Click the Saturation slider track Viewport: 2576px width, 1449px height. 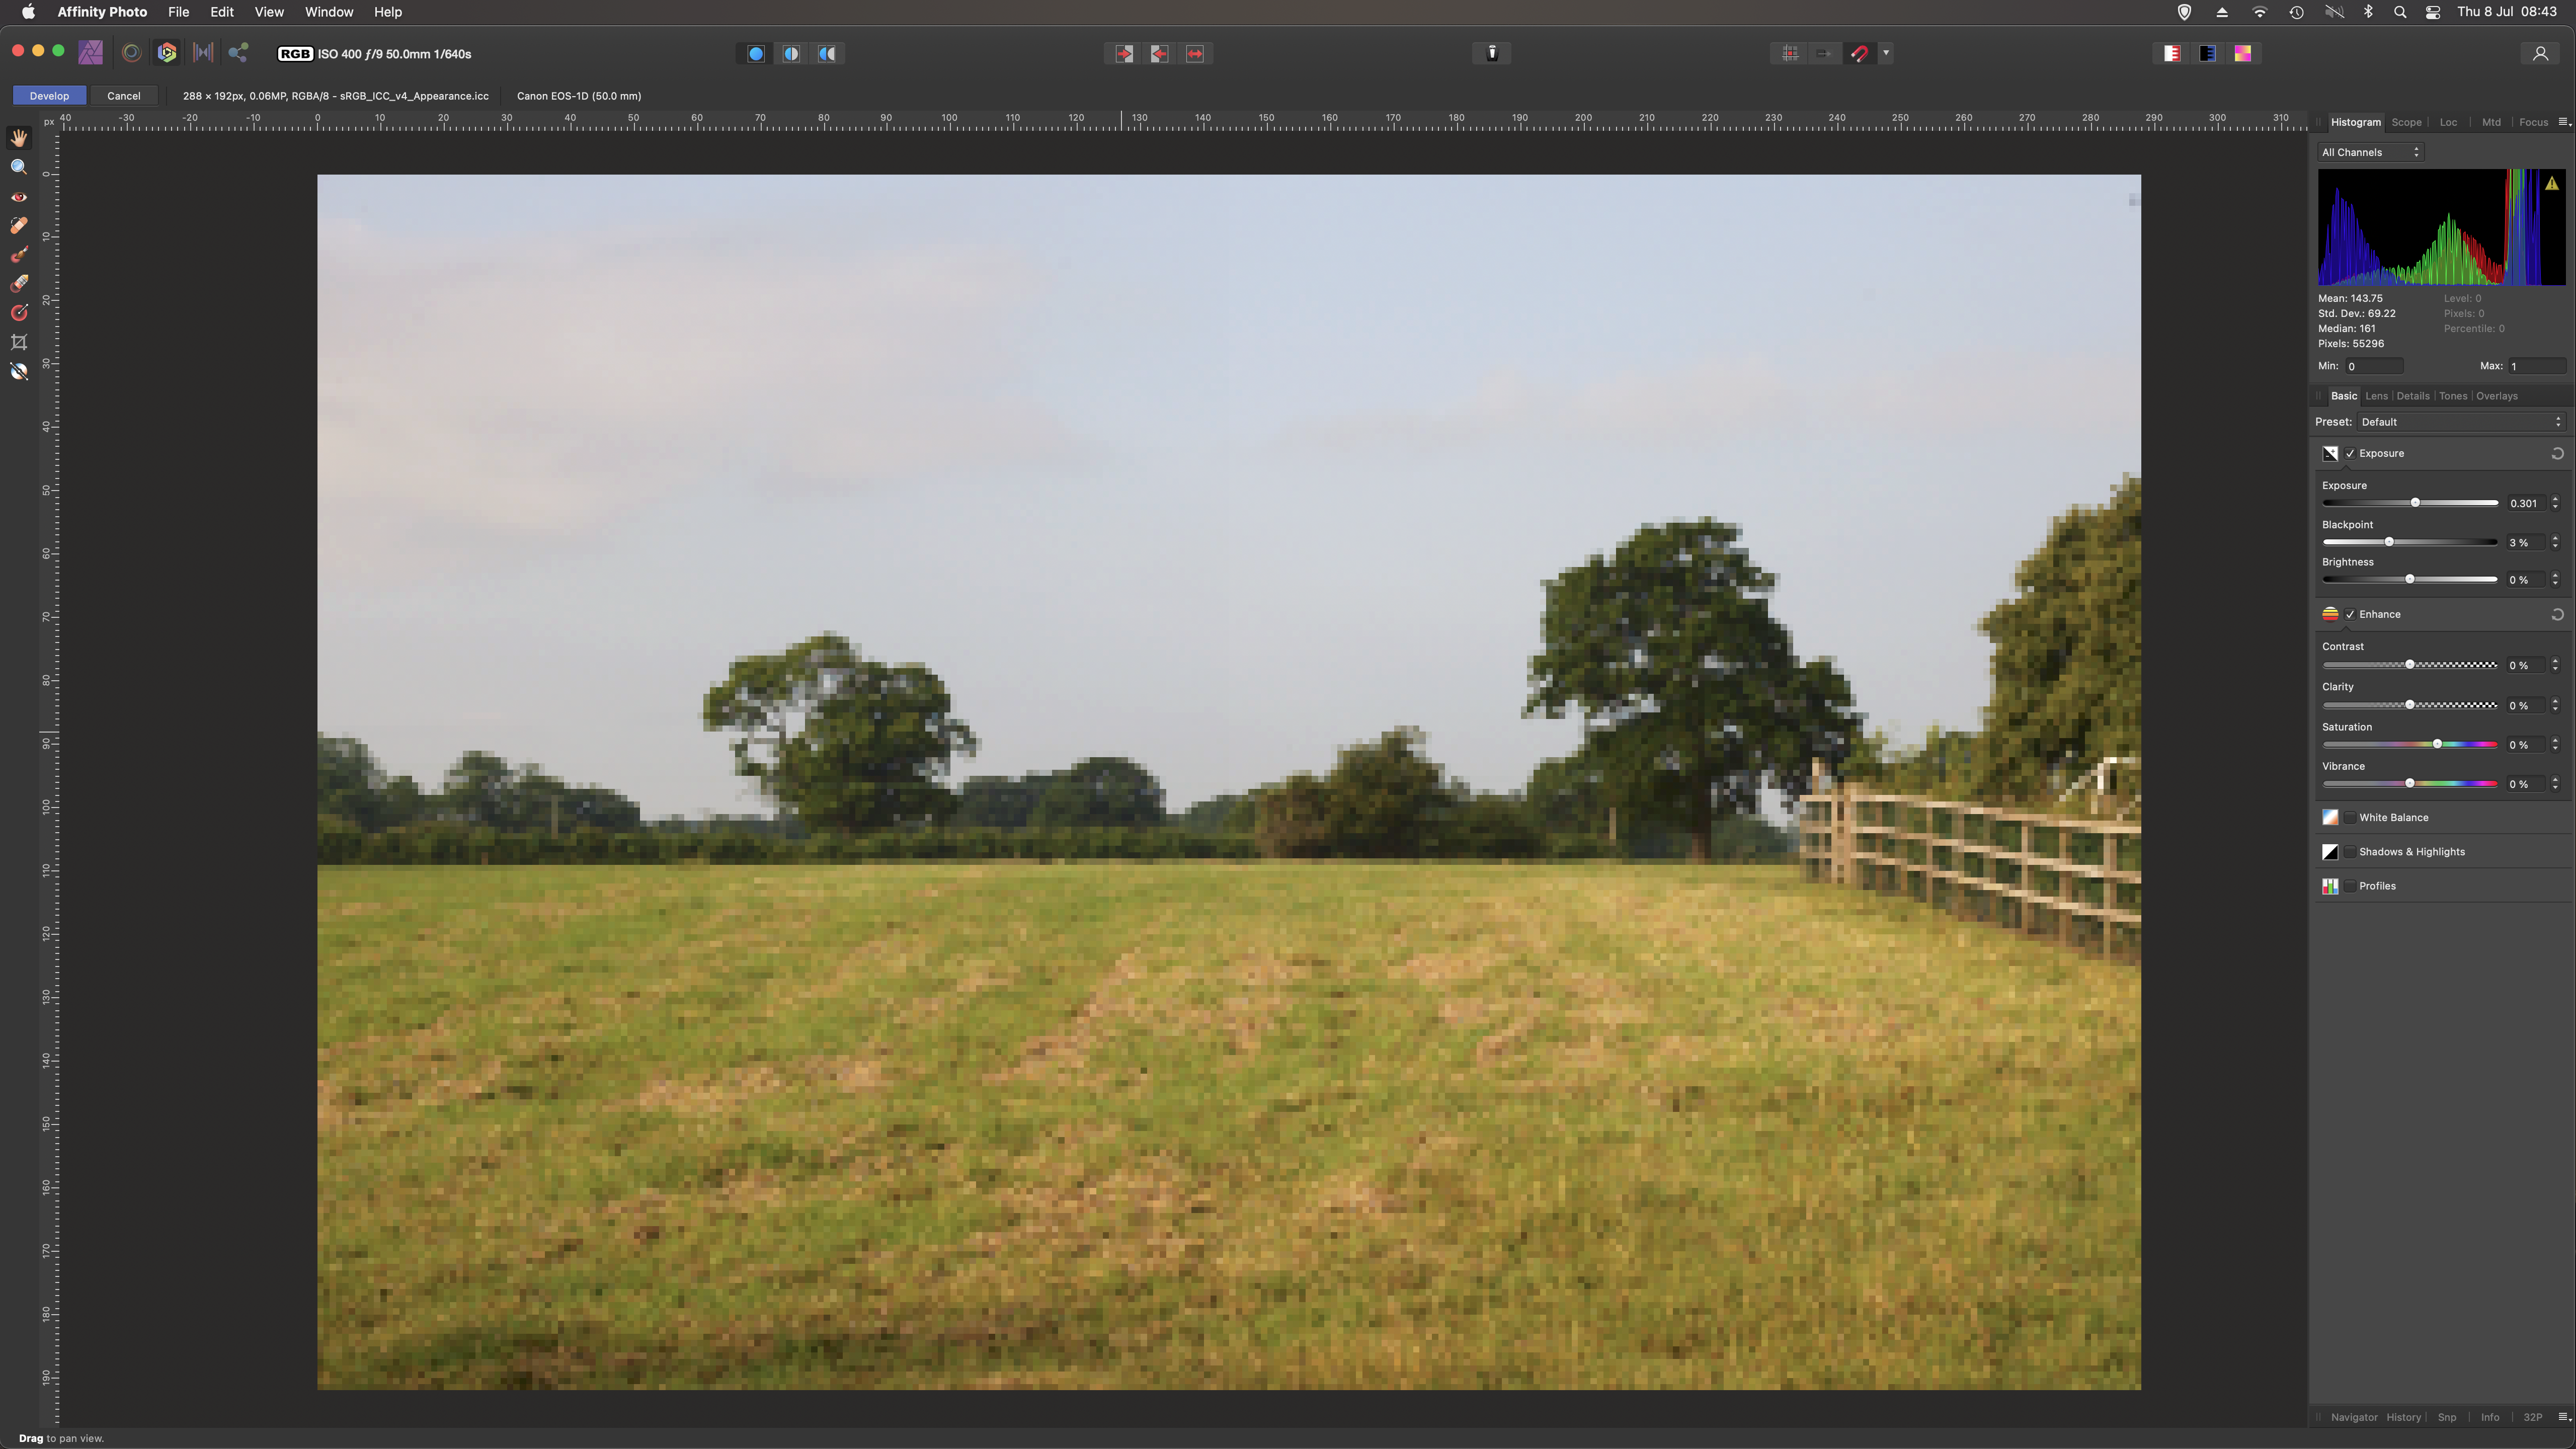(2409, 744)
